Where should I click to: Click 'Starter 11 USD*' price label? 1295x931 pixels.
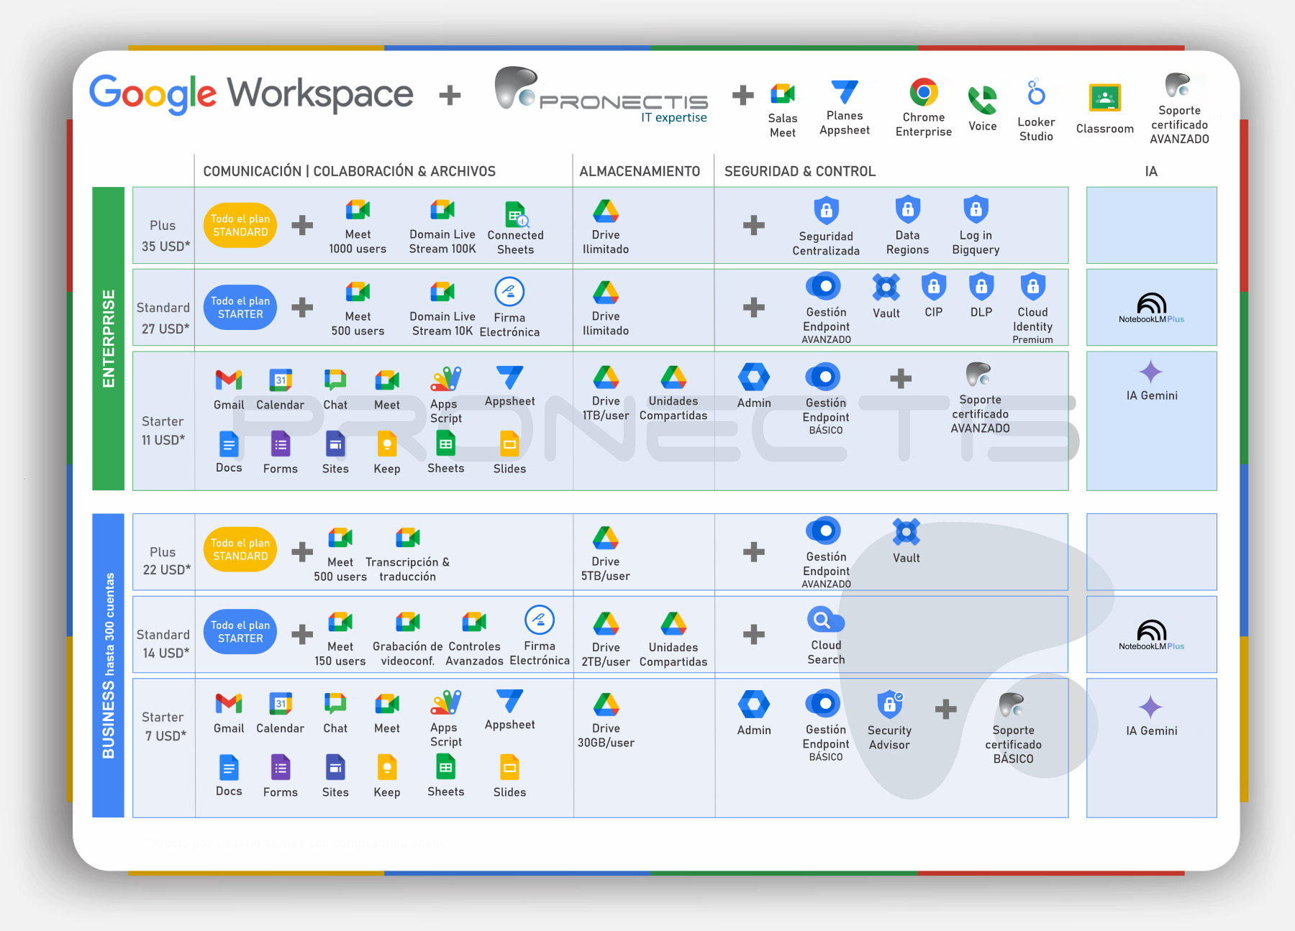163,431
